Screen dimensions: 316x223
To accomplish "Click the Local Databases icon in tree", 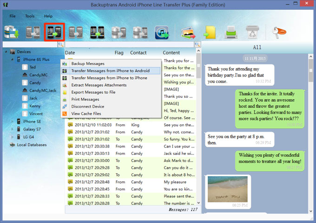I will [x=13, y=145].
